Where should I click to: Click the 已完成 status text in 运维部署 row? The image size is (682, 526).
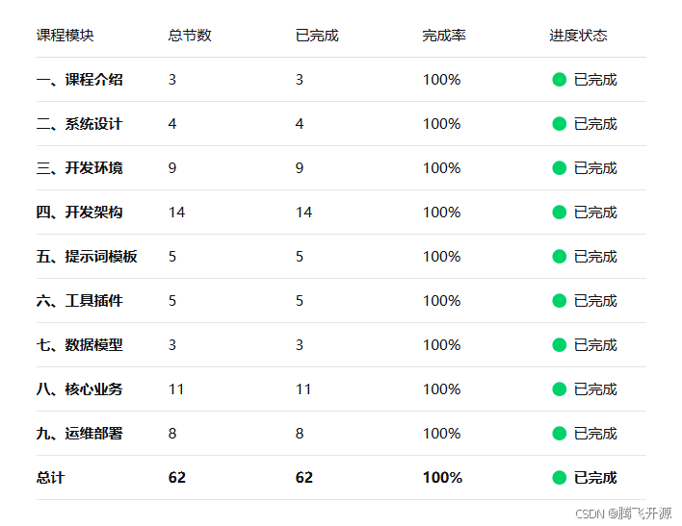595,433
